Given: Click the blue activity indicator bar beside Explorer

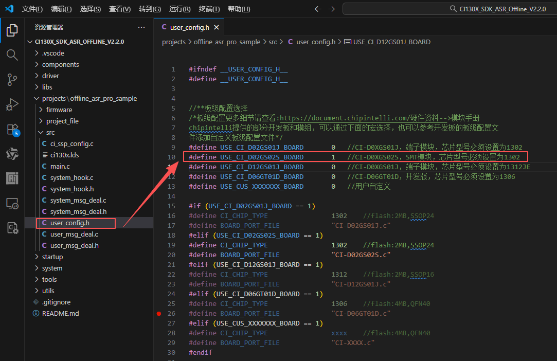Looking at the screenshot, I should click(1, 30).
